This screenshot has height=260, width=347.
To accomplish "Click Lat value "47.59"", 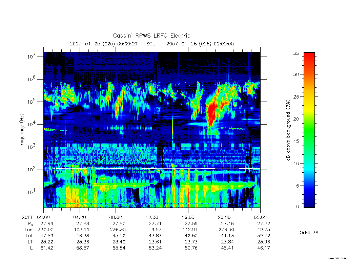I will coord(47,236).
